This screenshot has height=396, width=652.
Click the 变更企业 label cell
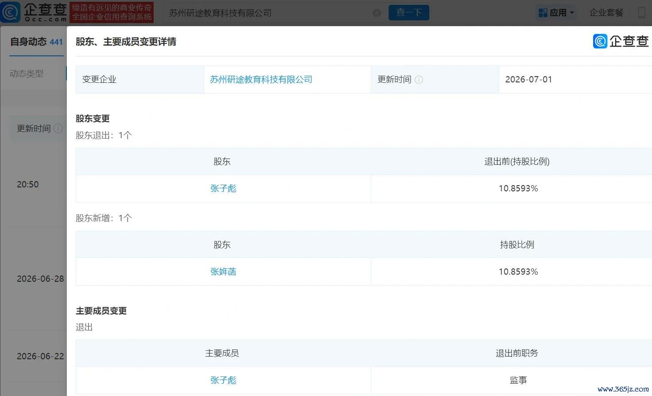pyautogui.click(x=140, y=79)
